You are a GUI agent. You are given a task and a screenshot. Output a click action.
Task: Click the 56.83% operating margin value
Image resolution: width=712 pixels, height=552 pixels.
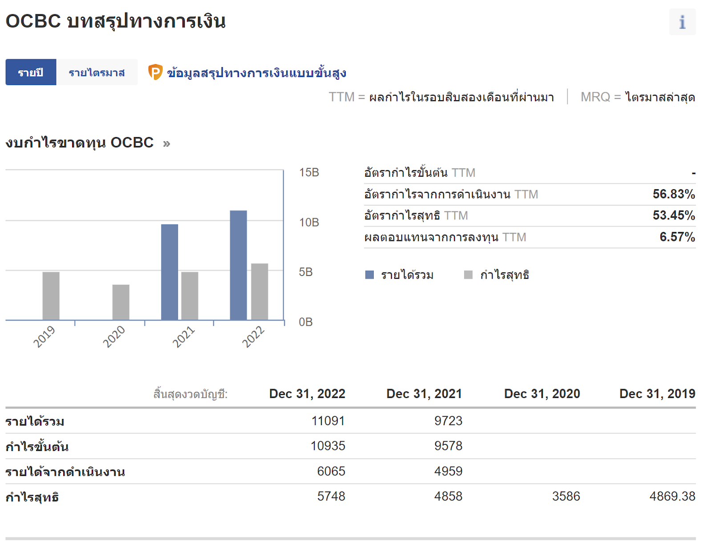coord(673,194)
